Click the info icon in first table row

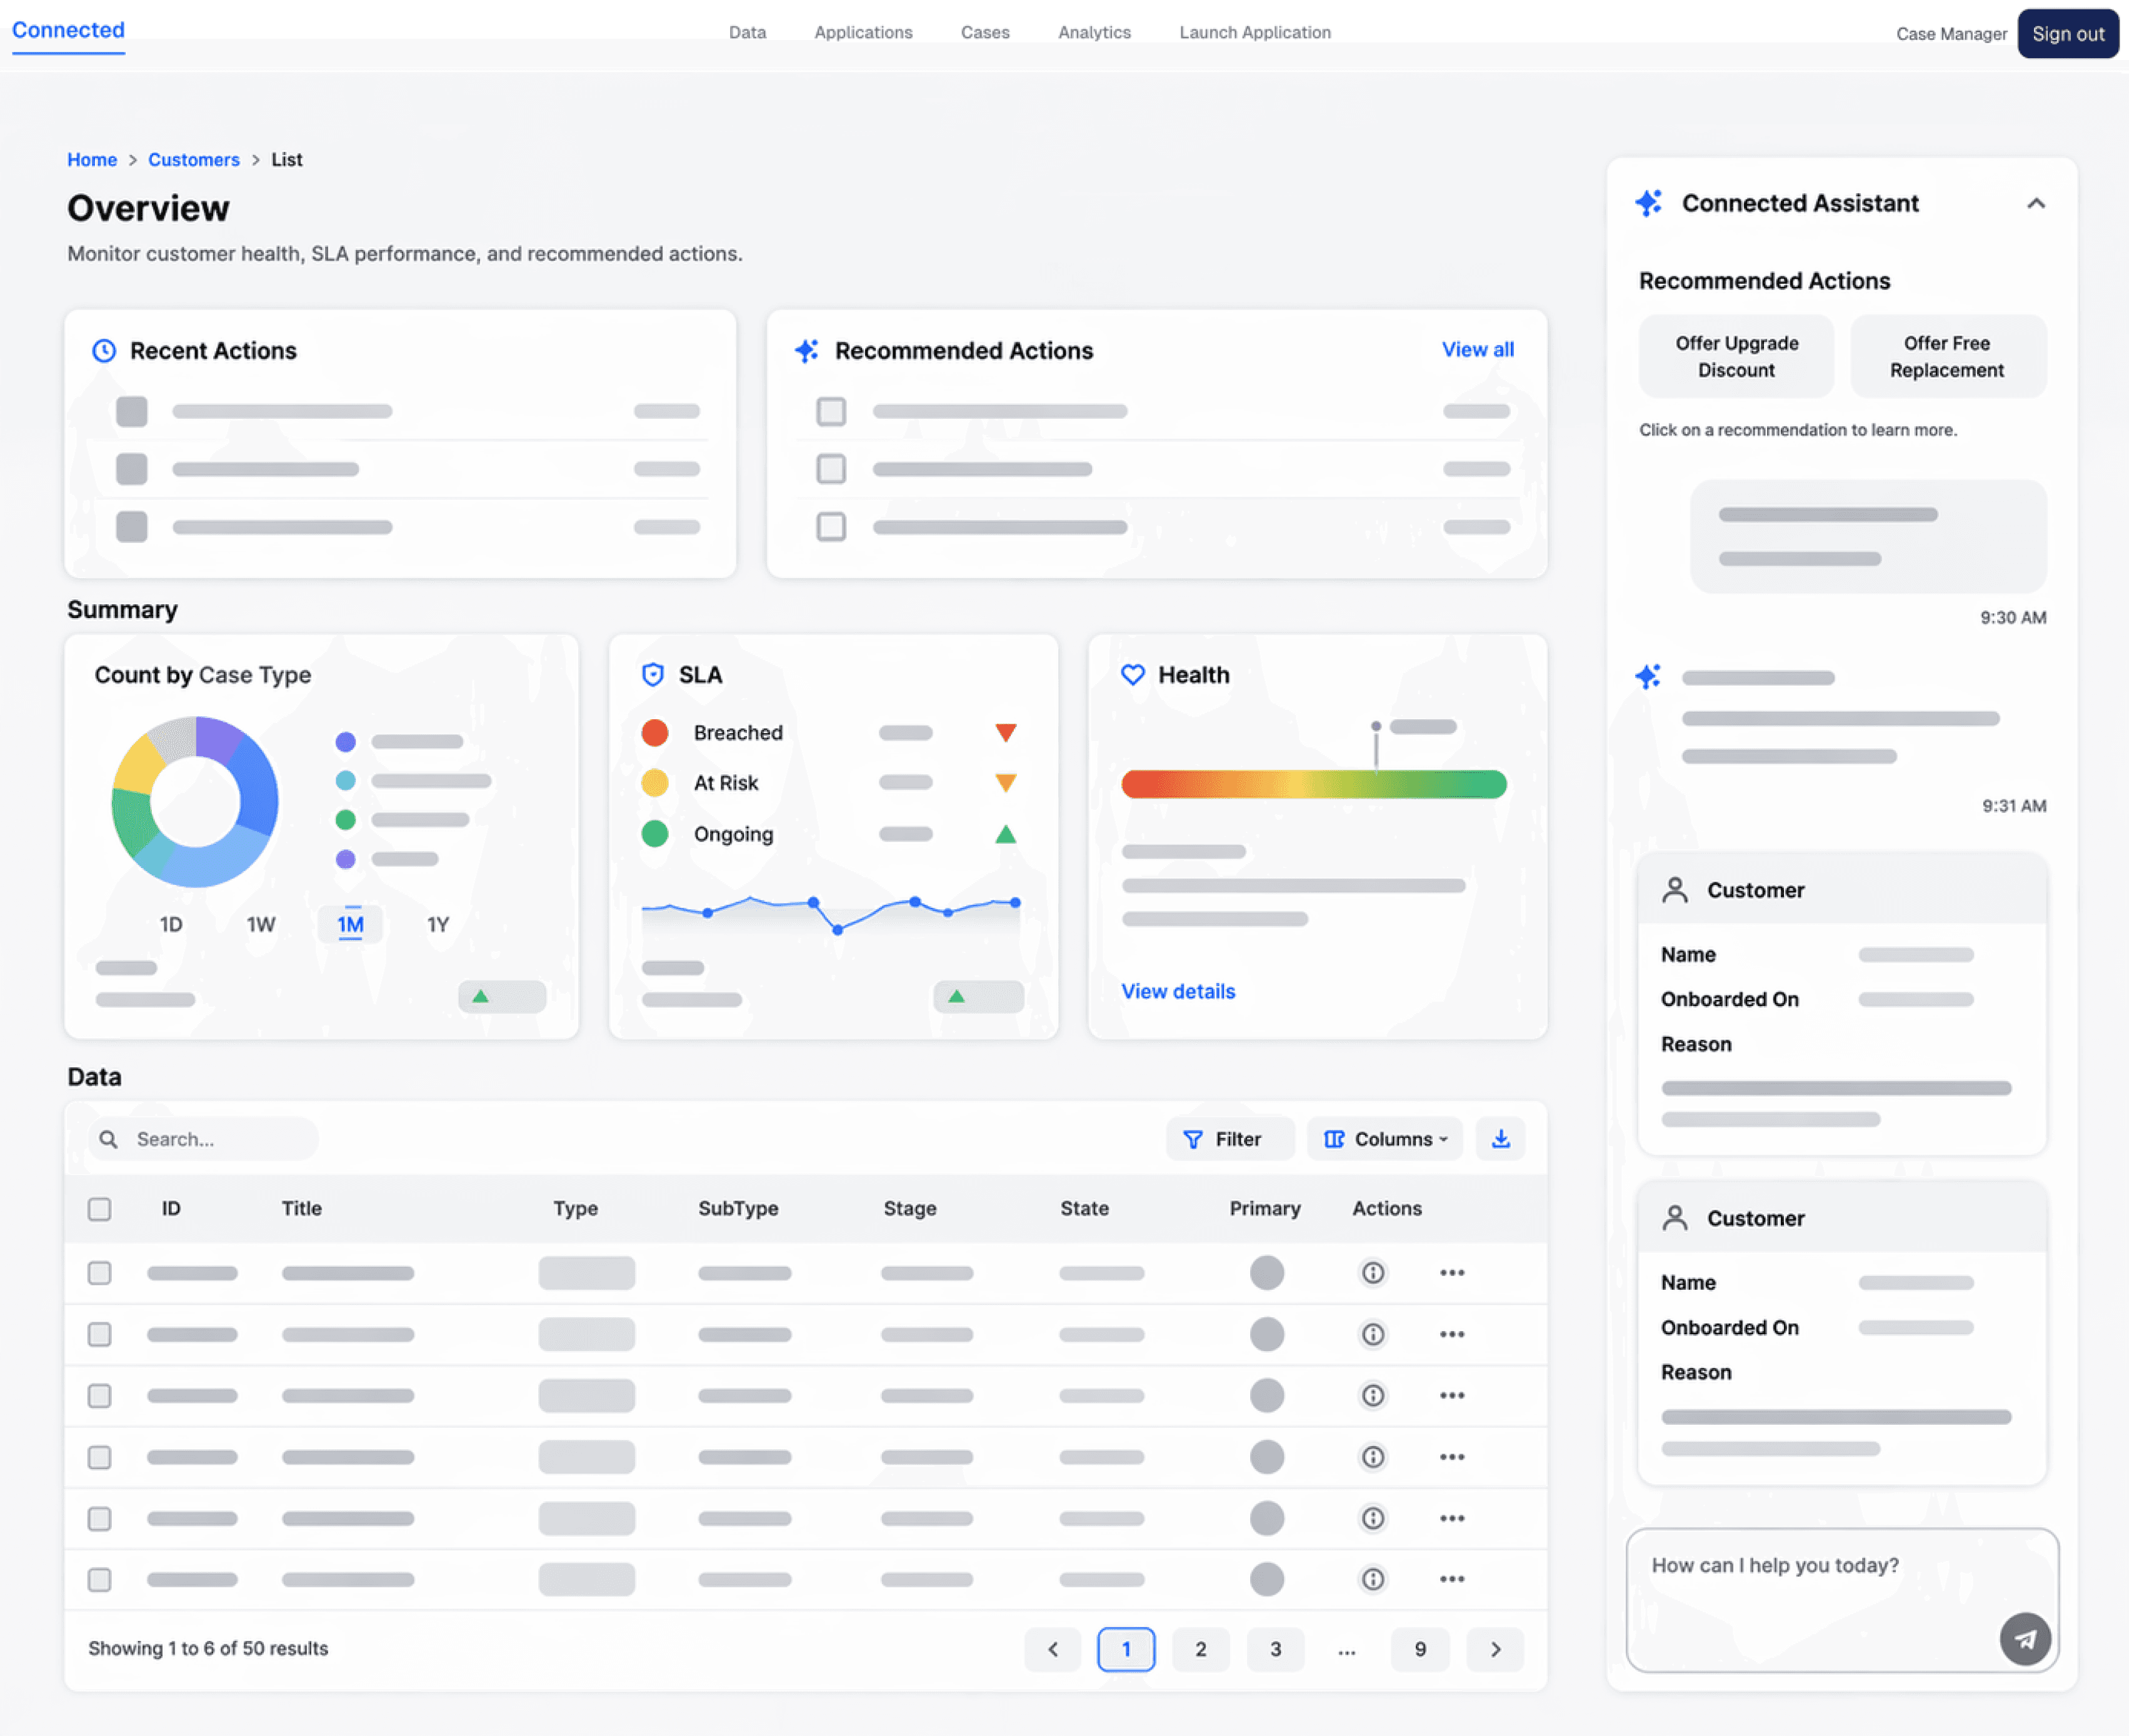point(1373,1273)
